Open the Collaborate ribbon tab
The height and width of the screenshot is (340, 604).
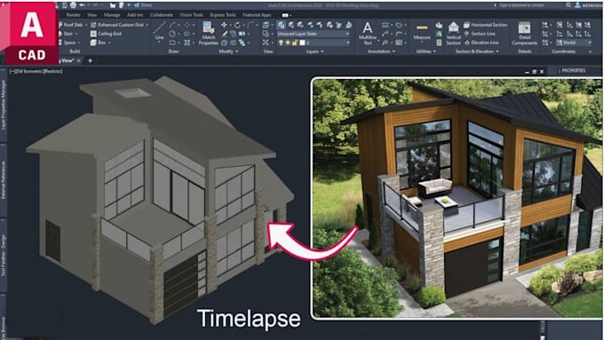(x=162, y=15)
